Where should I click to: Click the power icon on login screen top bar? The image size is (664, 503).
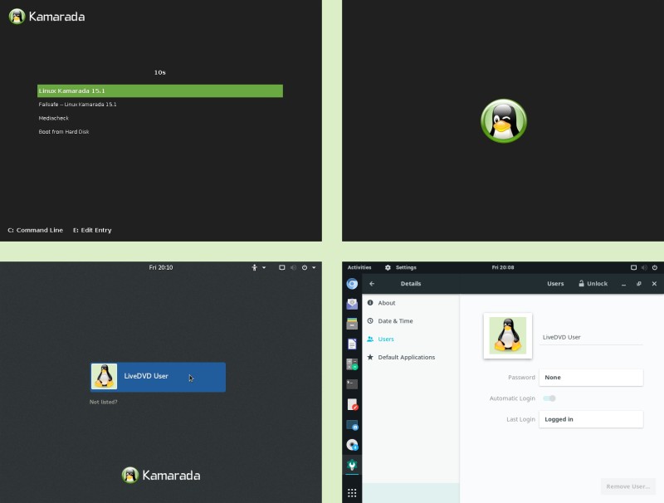tap(305, 267)
